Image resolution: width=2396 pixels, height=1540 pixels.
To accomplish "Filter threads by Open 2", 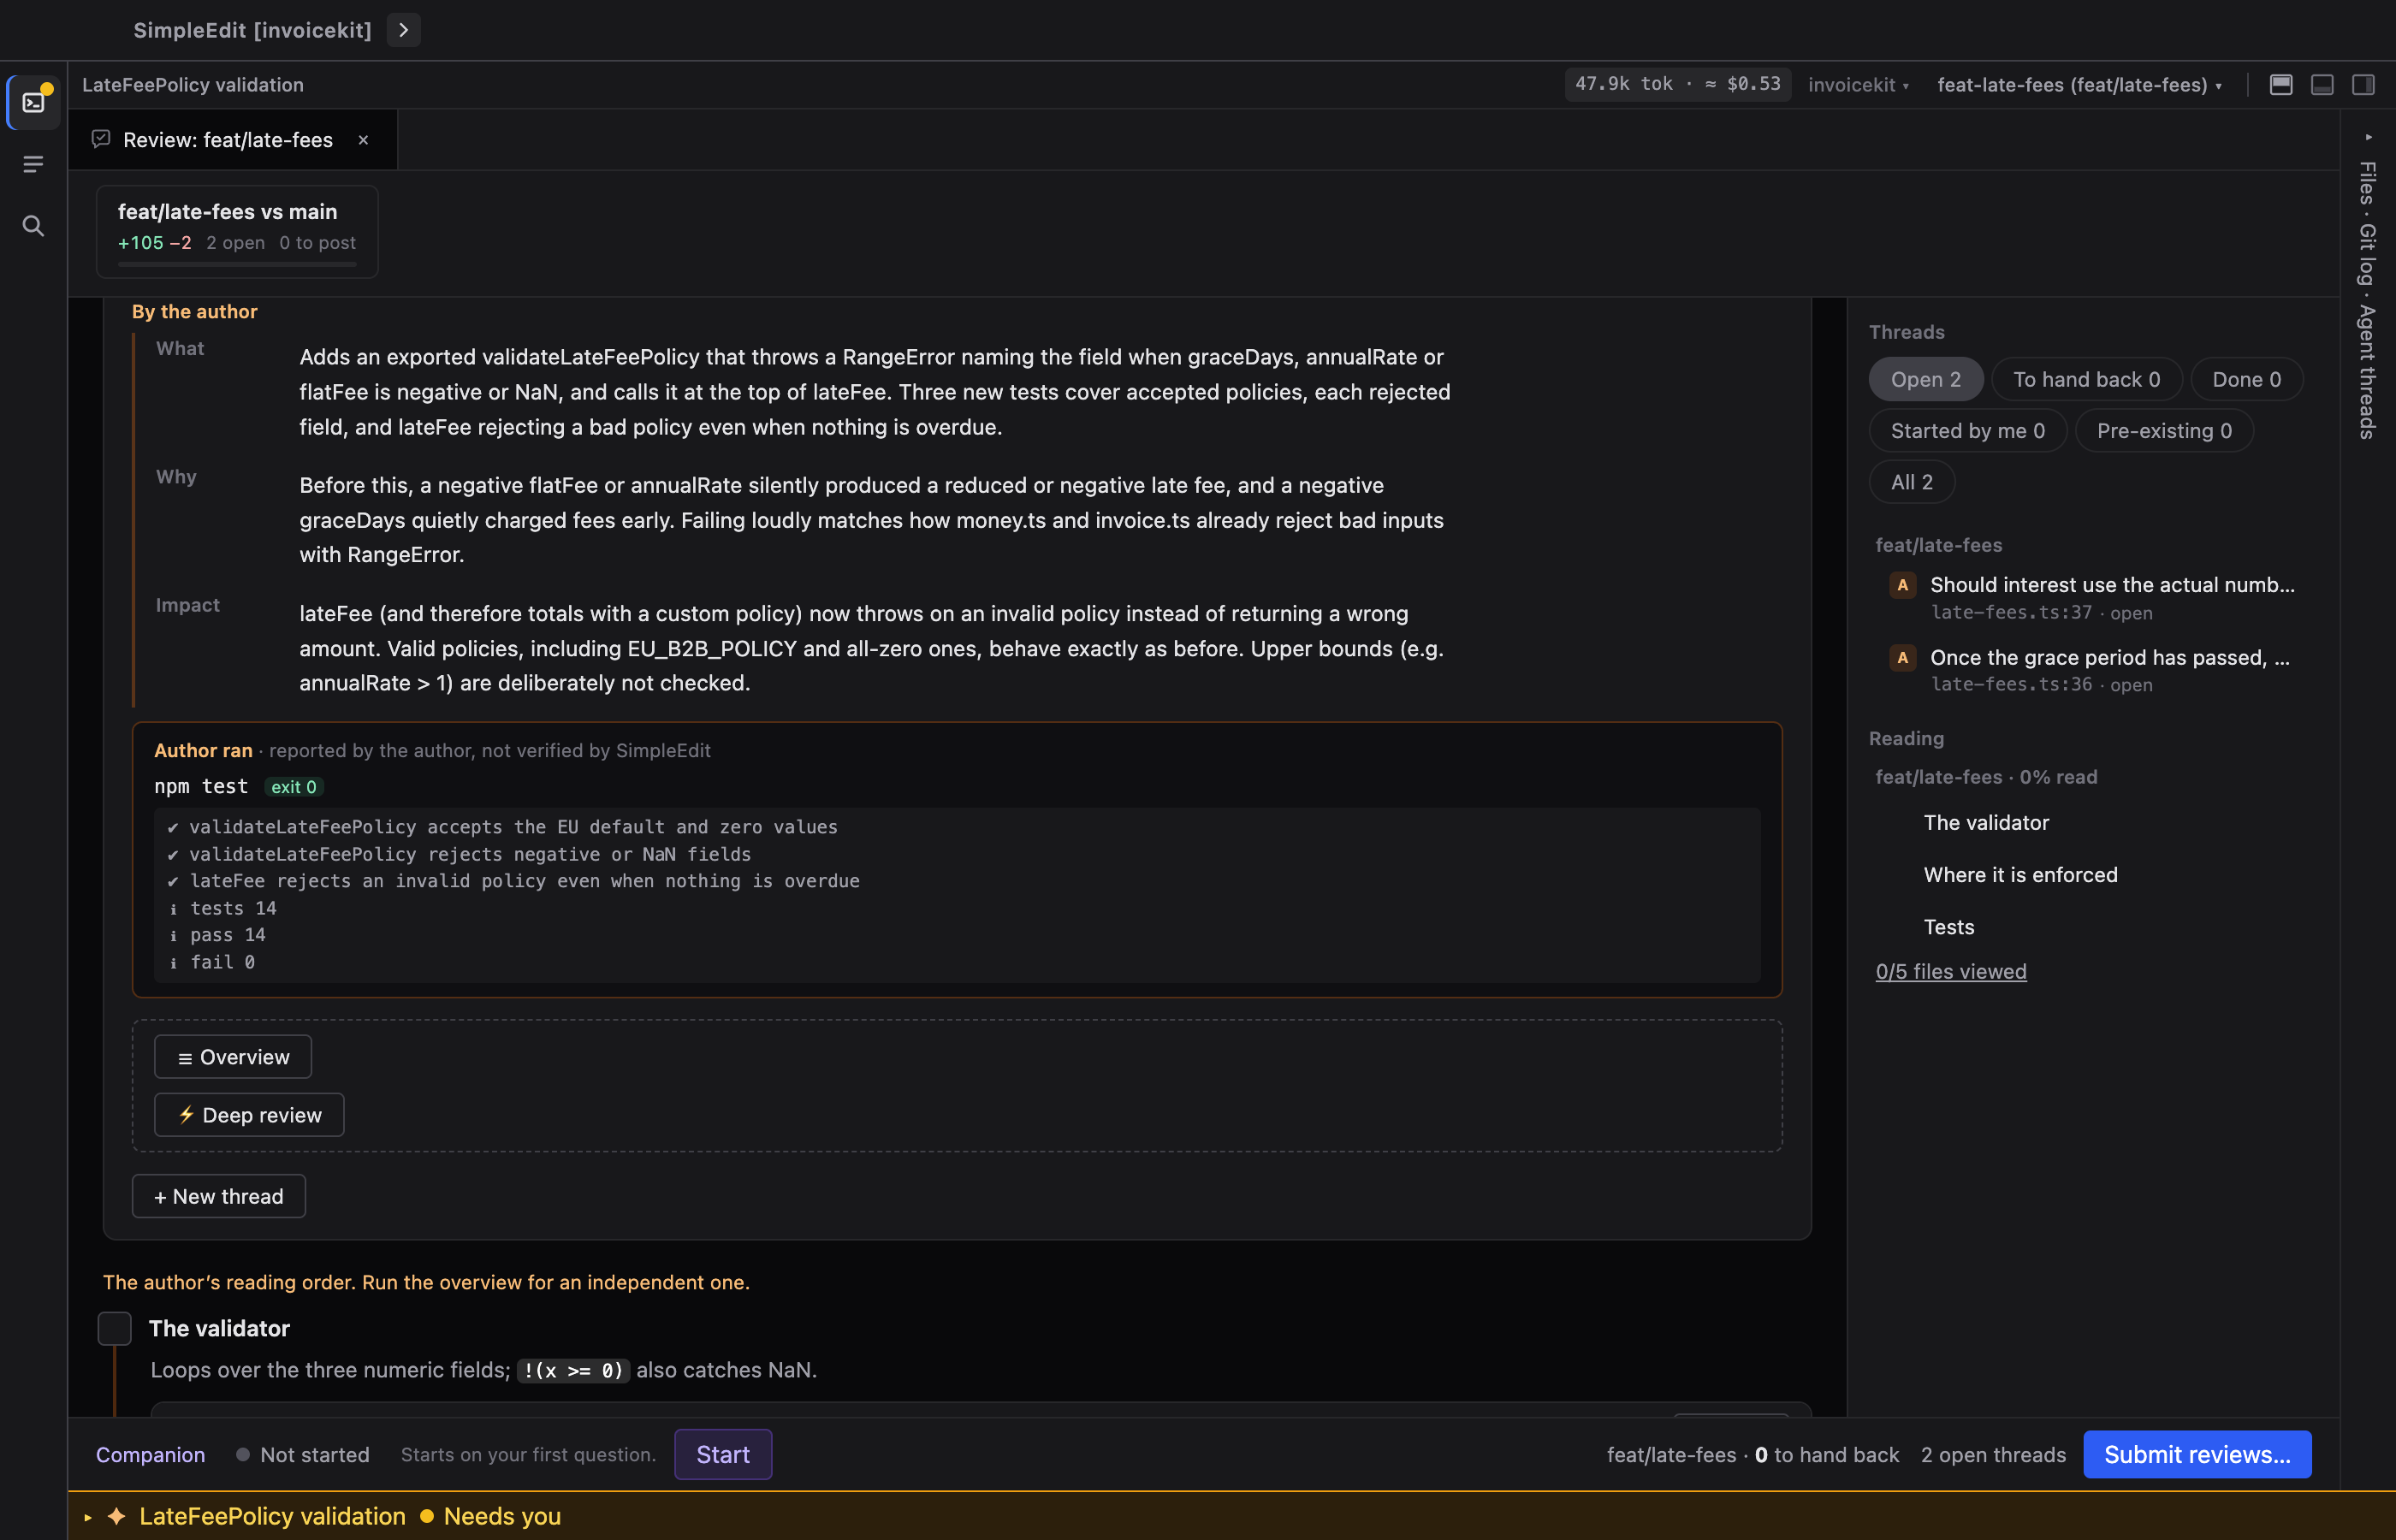I will coord(1925,379).
